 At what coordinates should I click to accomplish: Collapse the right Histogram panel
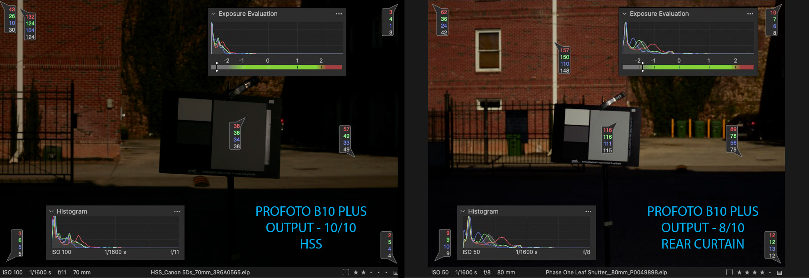pos(463,211)
